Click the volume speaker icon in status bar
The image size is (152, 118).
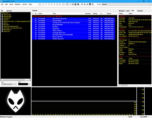click(141, 117)
